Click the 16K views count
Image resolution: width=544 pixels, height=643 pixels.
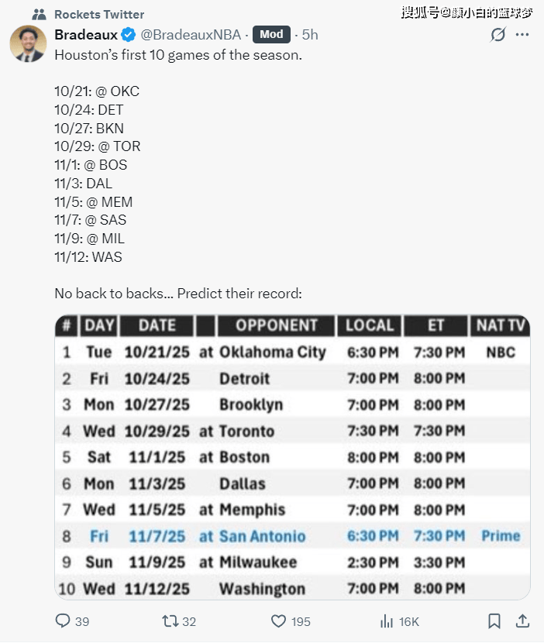pos(409,621)
